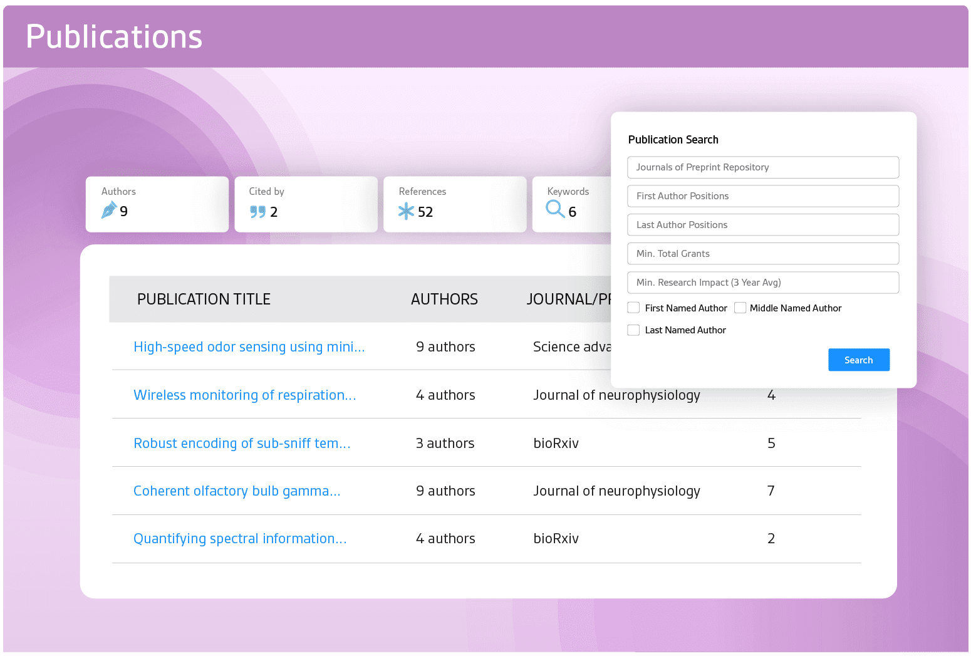Click the quotation marks icon in Cited by card
Screen dimensions: 971x656
point(257,212)
